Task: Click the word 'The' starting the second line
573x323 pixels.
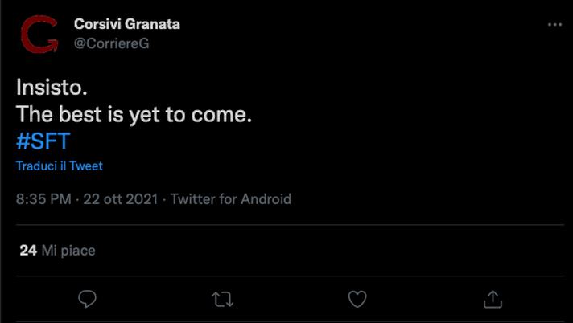Action: tap(32, 115)
